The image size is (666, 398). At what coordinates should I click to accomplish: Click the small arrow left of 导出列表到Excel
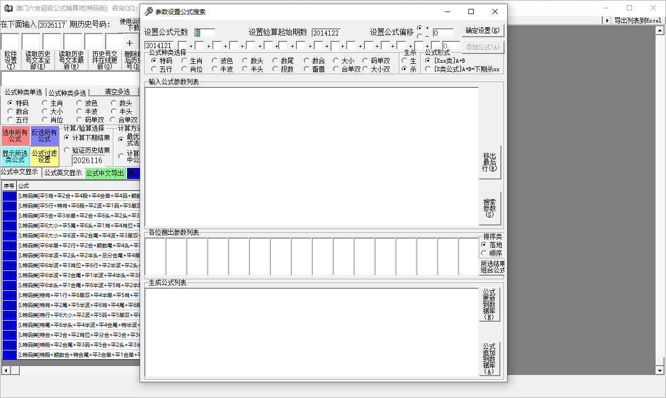point(607,20)
